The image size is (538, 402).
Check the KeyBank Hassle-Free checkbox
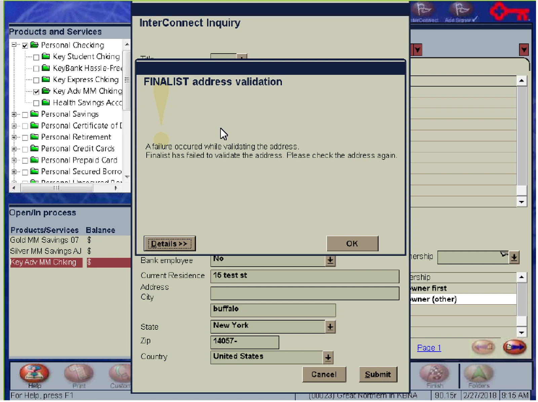pyautogui.click(x=36, y=69)
